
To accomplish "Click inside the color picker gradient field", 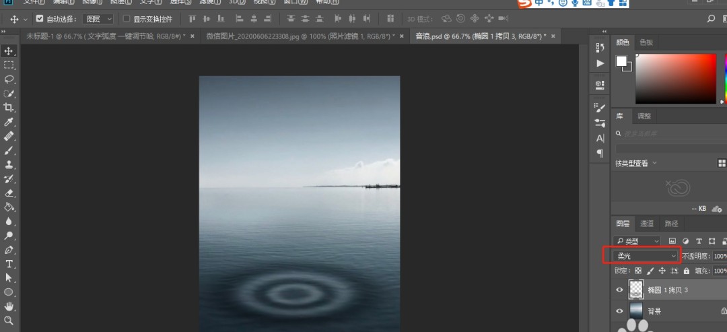I will (x=675, y=79).
